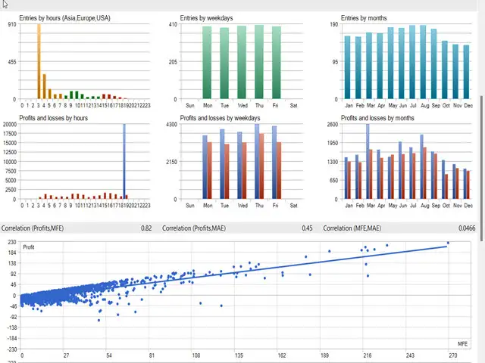The width and height of the screenshot is (485, 363).
Task: Click the tall blue bar at hour 18
Action: [124, 161]
